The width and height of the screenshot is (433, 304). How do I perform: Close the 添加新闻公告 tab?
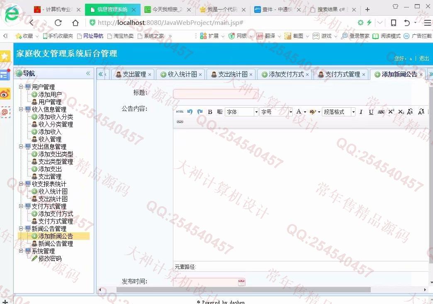(421, 75)
